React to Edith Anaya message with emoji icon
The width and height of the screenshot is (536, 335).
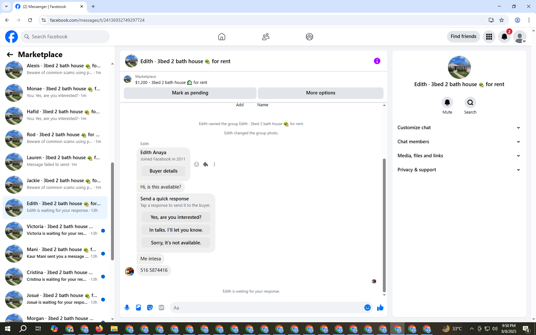coord(197,164)
